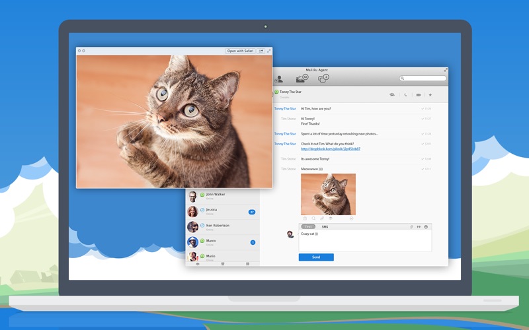529x330 pixels.
Task: Start a video call with Tonny The Star
Action: click(x=419, y=95)
